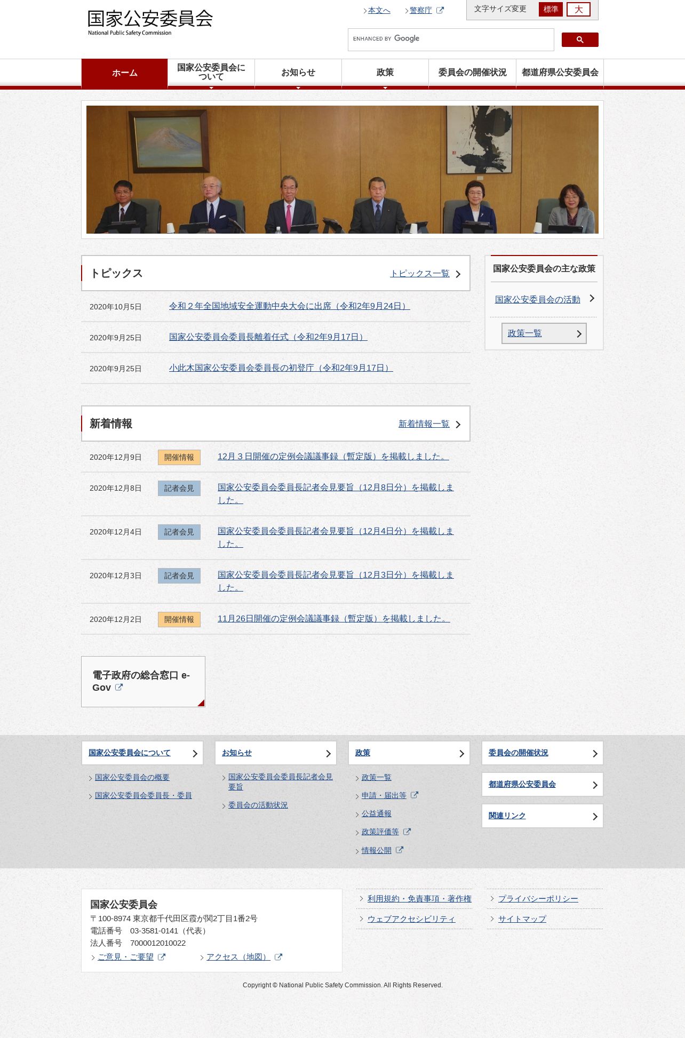Expand the 国家公安委員会について menu
The image size is (685, 1038).
[x=211, y=73]
